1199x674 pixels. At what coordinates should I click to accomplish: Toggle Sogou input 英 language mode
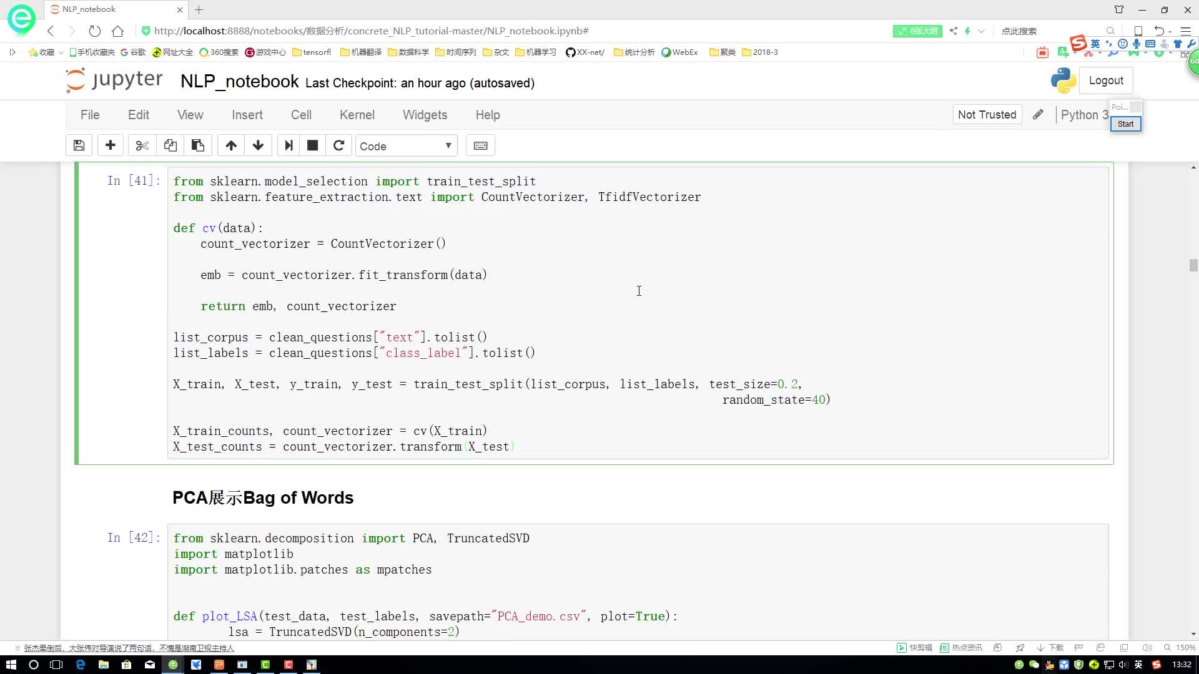tap(1095, 44)
